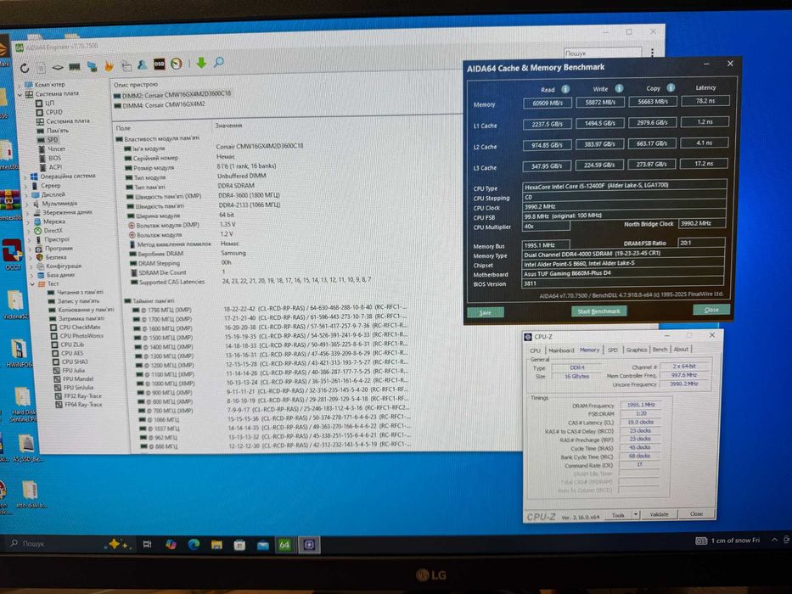Open the AIDA64 Report toolbar icon
This screenshot has width=792, height=594.
pos(41,67)
